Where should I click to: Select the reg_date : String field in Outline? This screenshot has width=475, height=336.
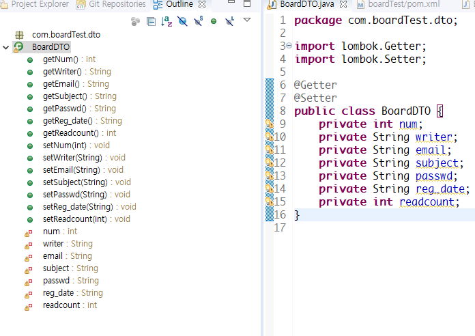(x=73, y=293)
